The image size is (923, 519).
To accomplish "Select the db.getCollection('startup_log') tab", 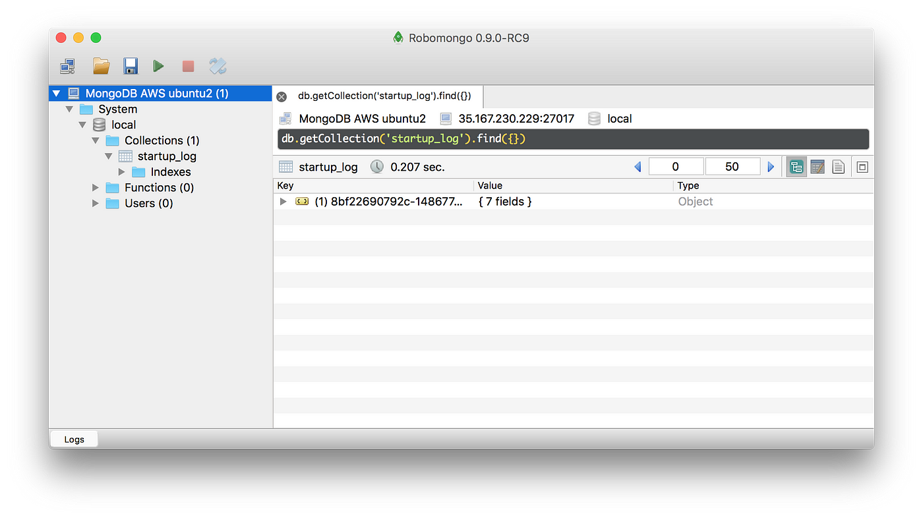I will click(x=384, y=96).
